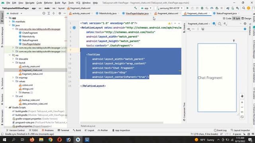Toggle Build Variants tool window
This screenshot has height=143, width=255.
tap(2, 118)
